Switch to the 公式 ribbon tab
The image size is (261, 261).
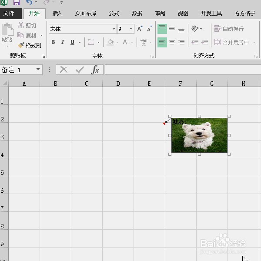114,13
